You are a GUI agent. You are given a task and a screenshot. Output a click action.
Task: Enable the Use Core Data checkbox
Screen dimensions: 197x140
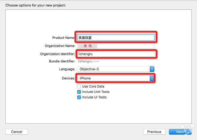pos(79,86)
